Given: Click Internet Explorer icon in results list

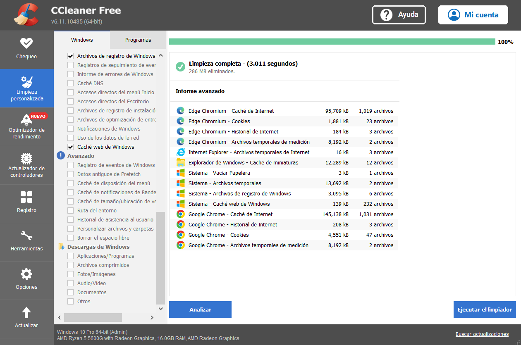Looking at the screenshot, I should pyautogui.click(x=180, y=152).
